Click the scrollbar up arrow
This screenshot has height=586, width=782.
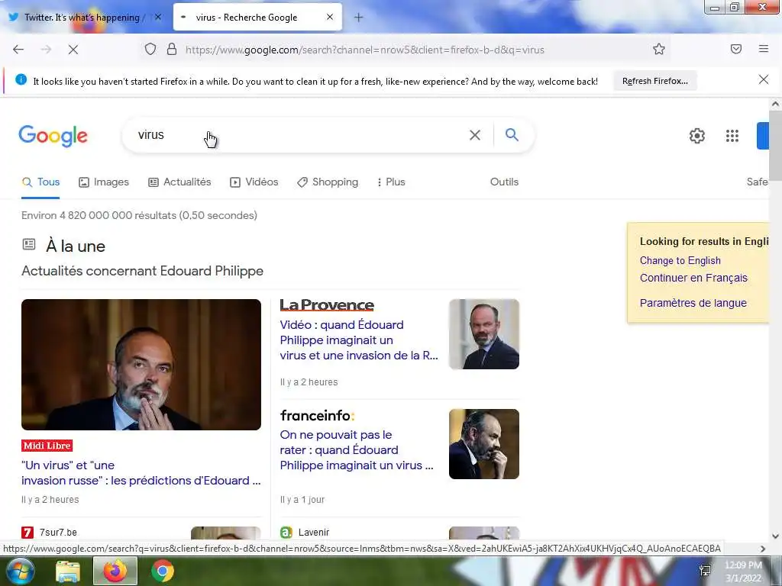tap(775, 104)
